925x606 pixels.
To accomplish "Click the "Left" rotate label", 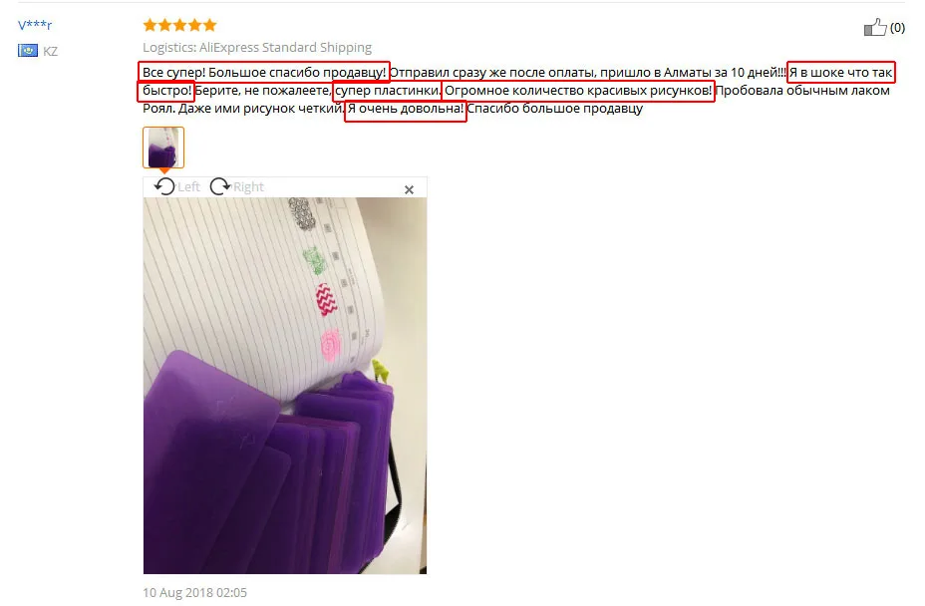I will (188, 187).
